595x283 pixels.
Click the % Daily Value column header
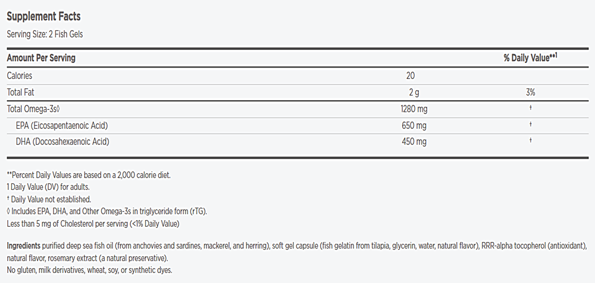click(530, 58)
